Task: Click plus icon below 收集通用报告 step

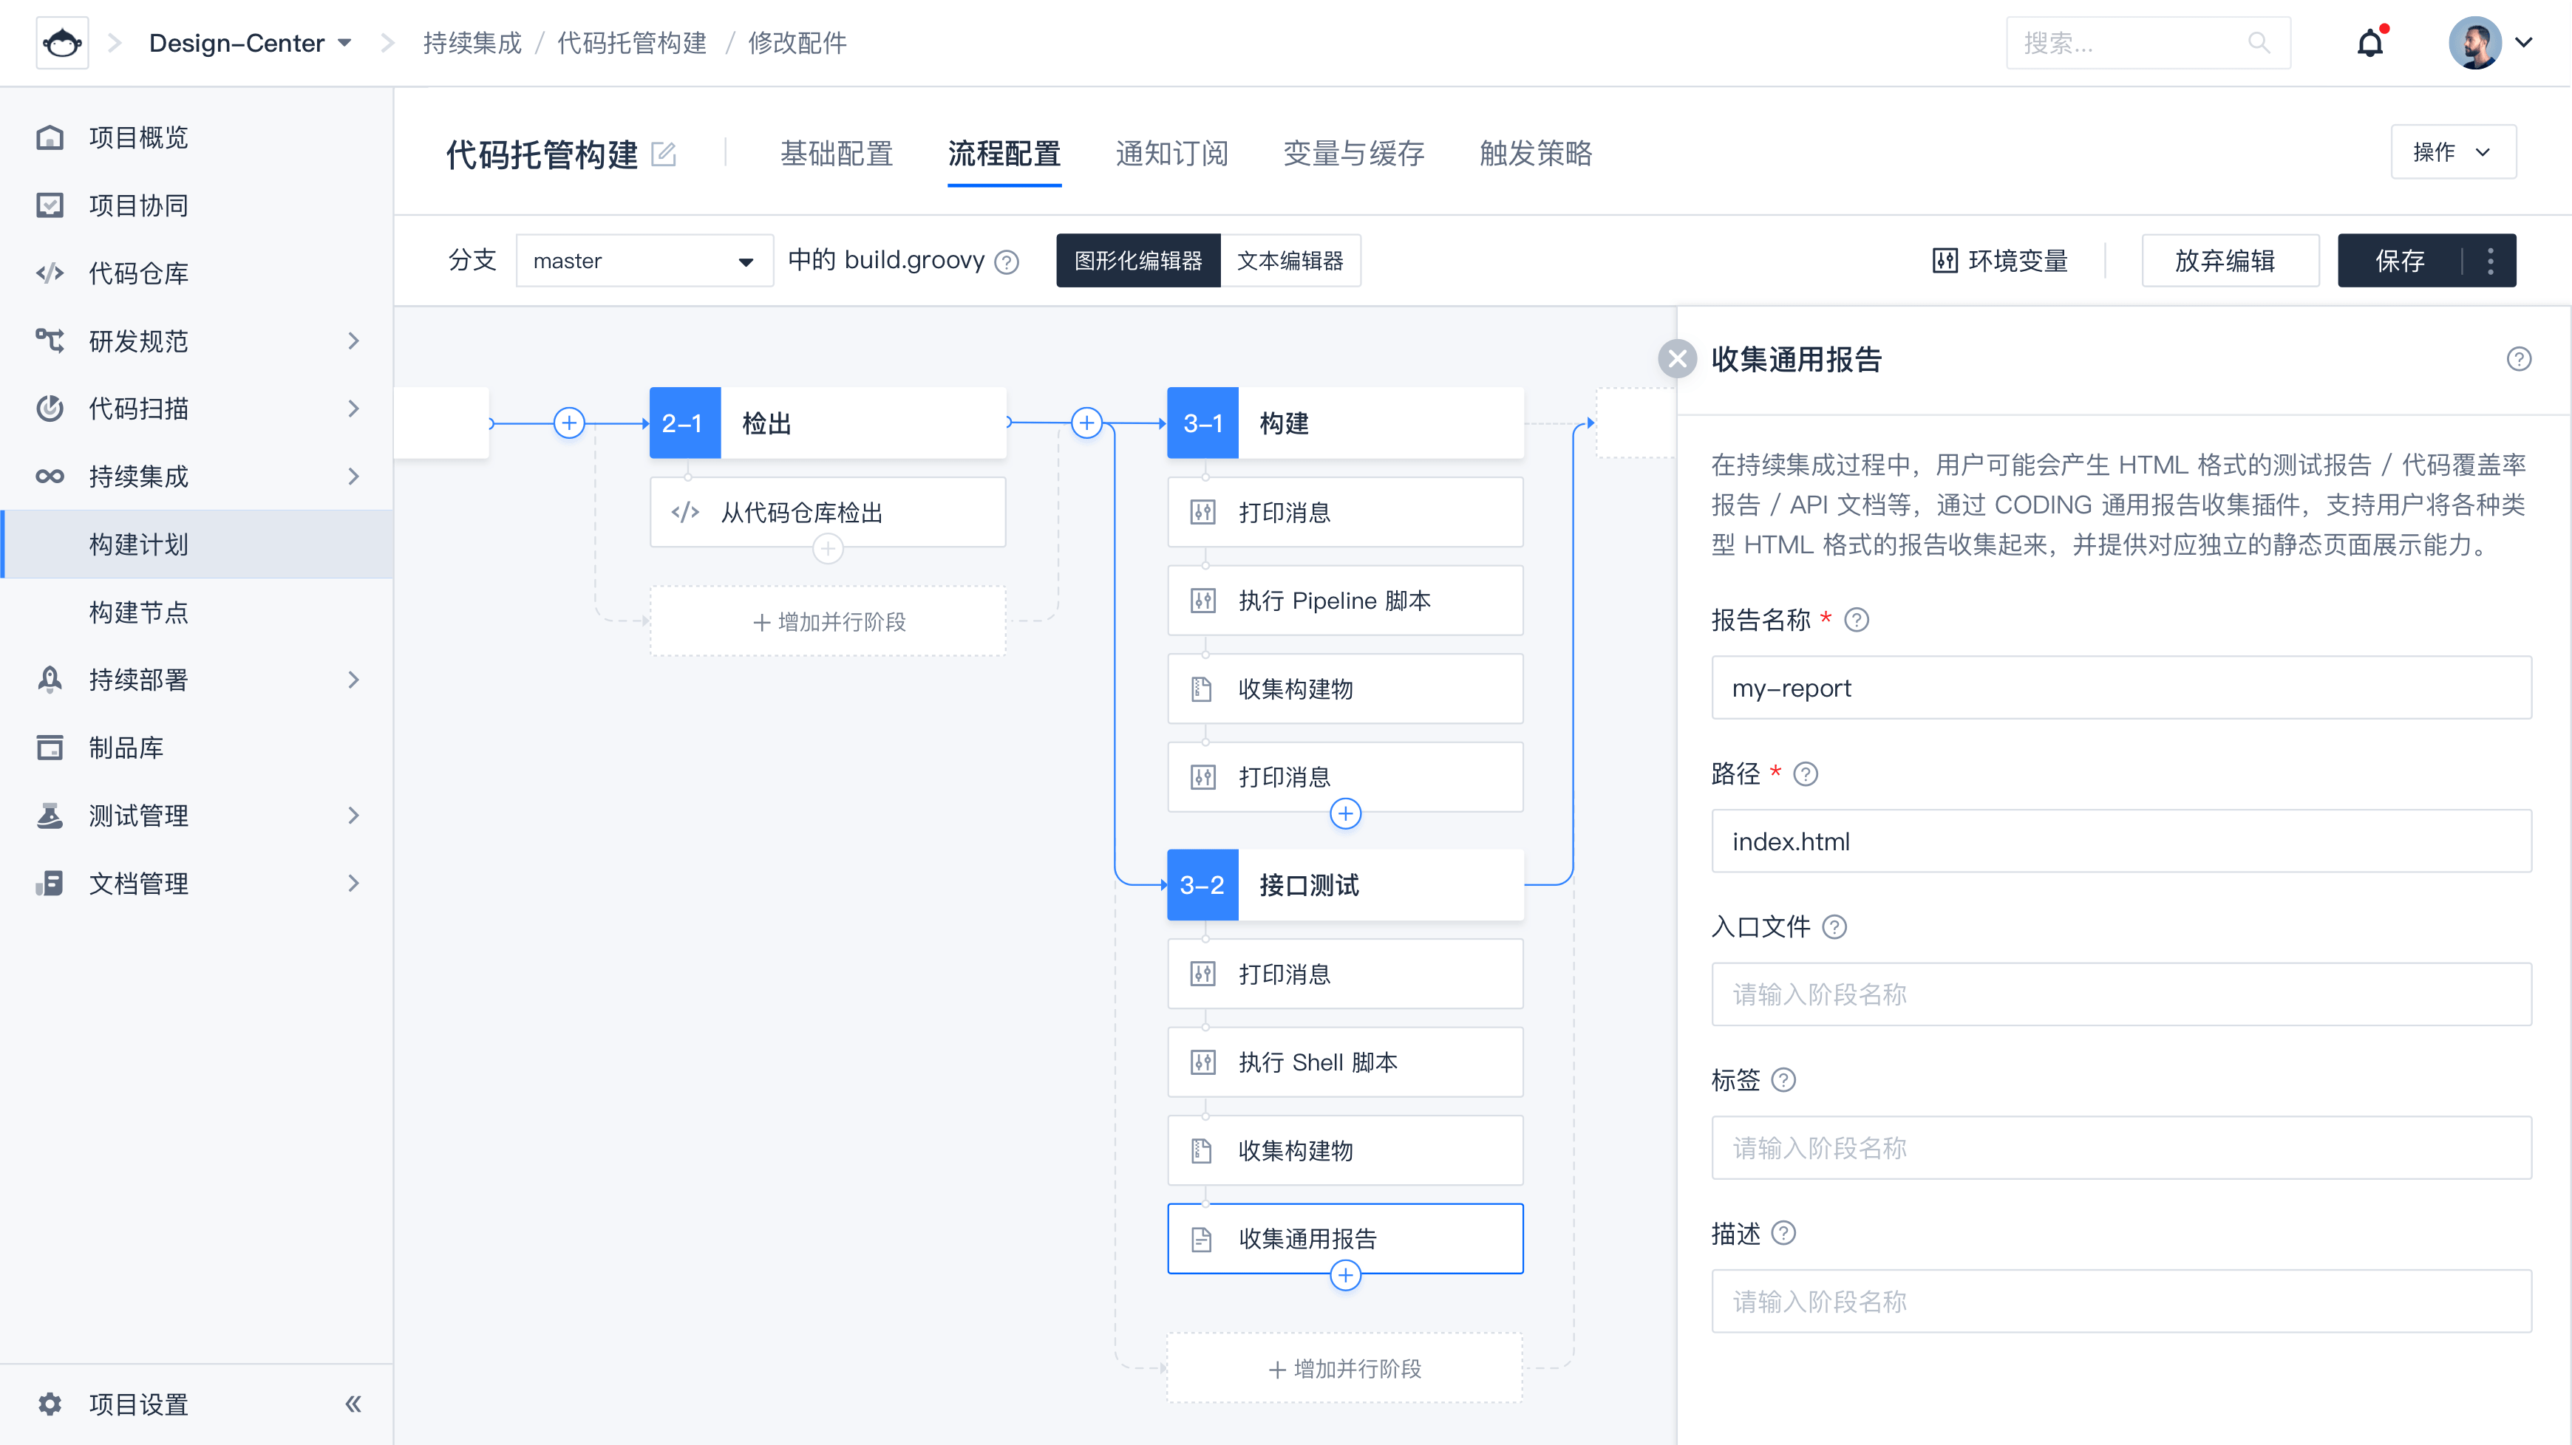Action: click(1345, 1275)
